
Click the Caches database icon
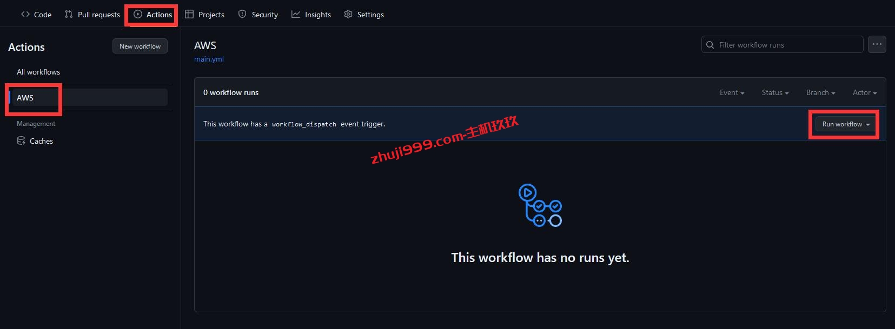click(x=21, y=141)
